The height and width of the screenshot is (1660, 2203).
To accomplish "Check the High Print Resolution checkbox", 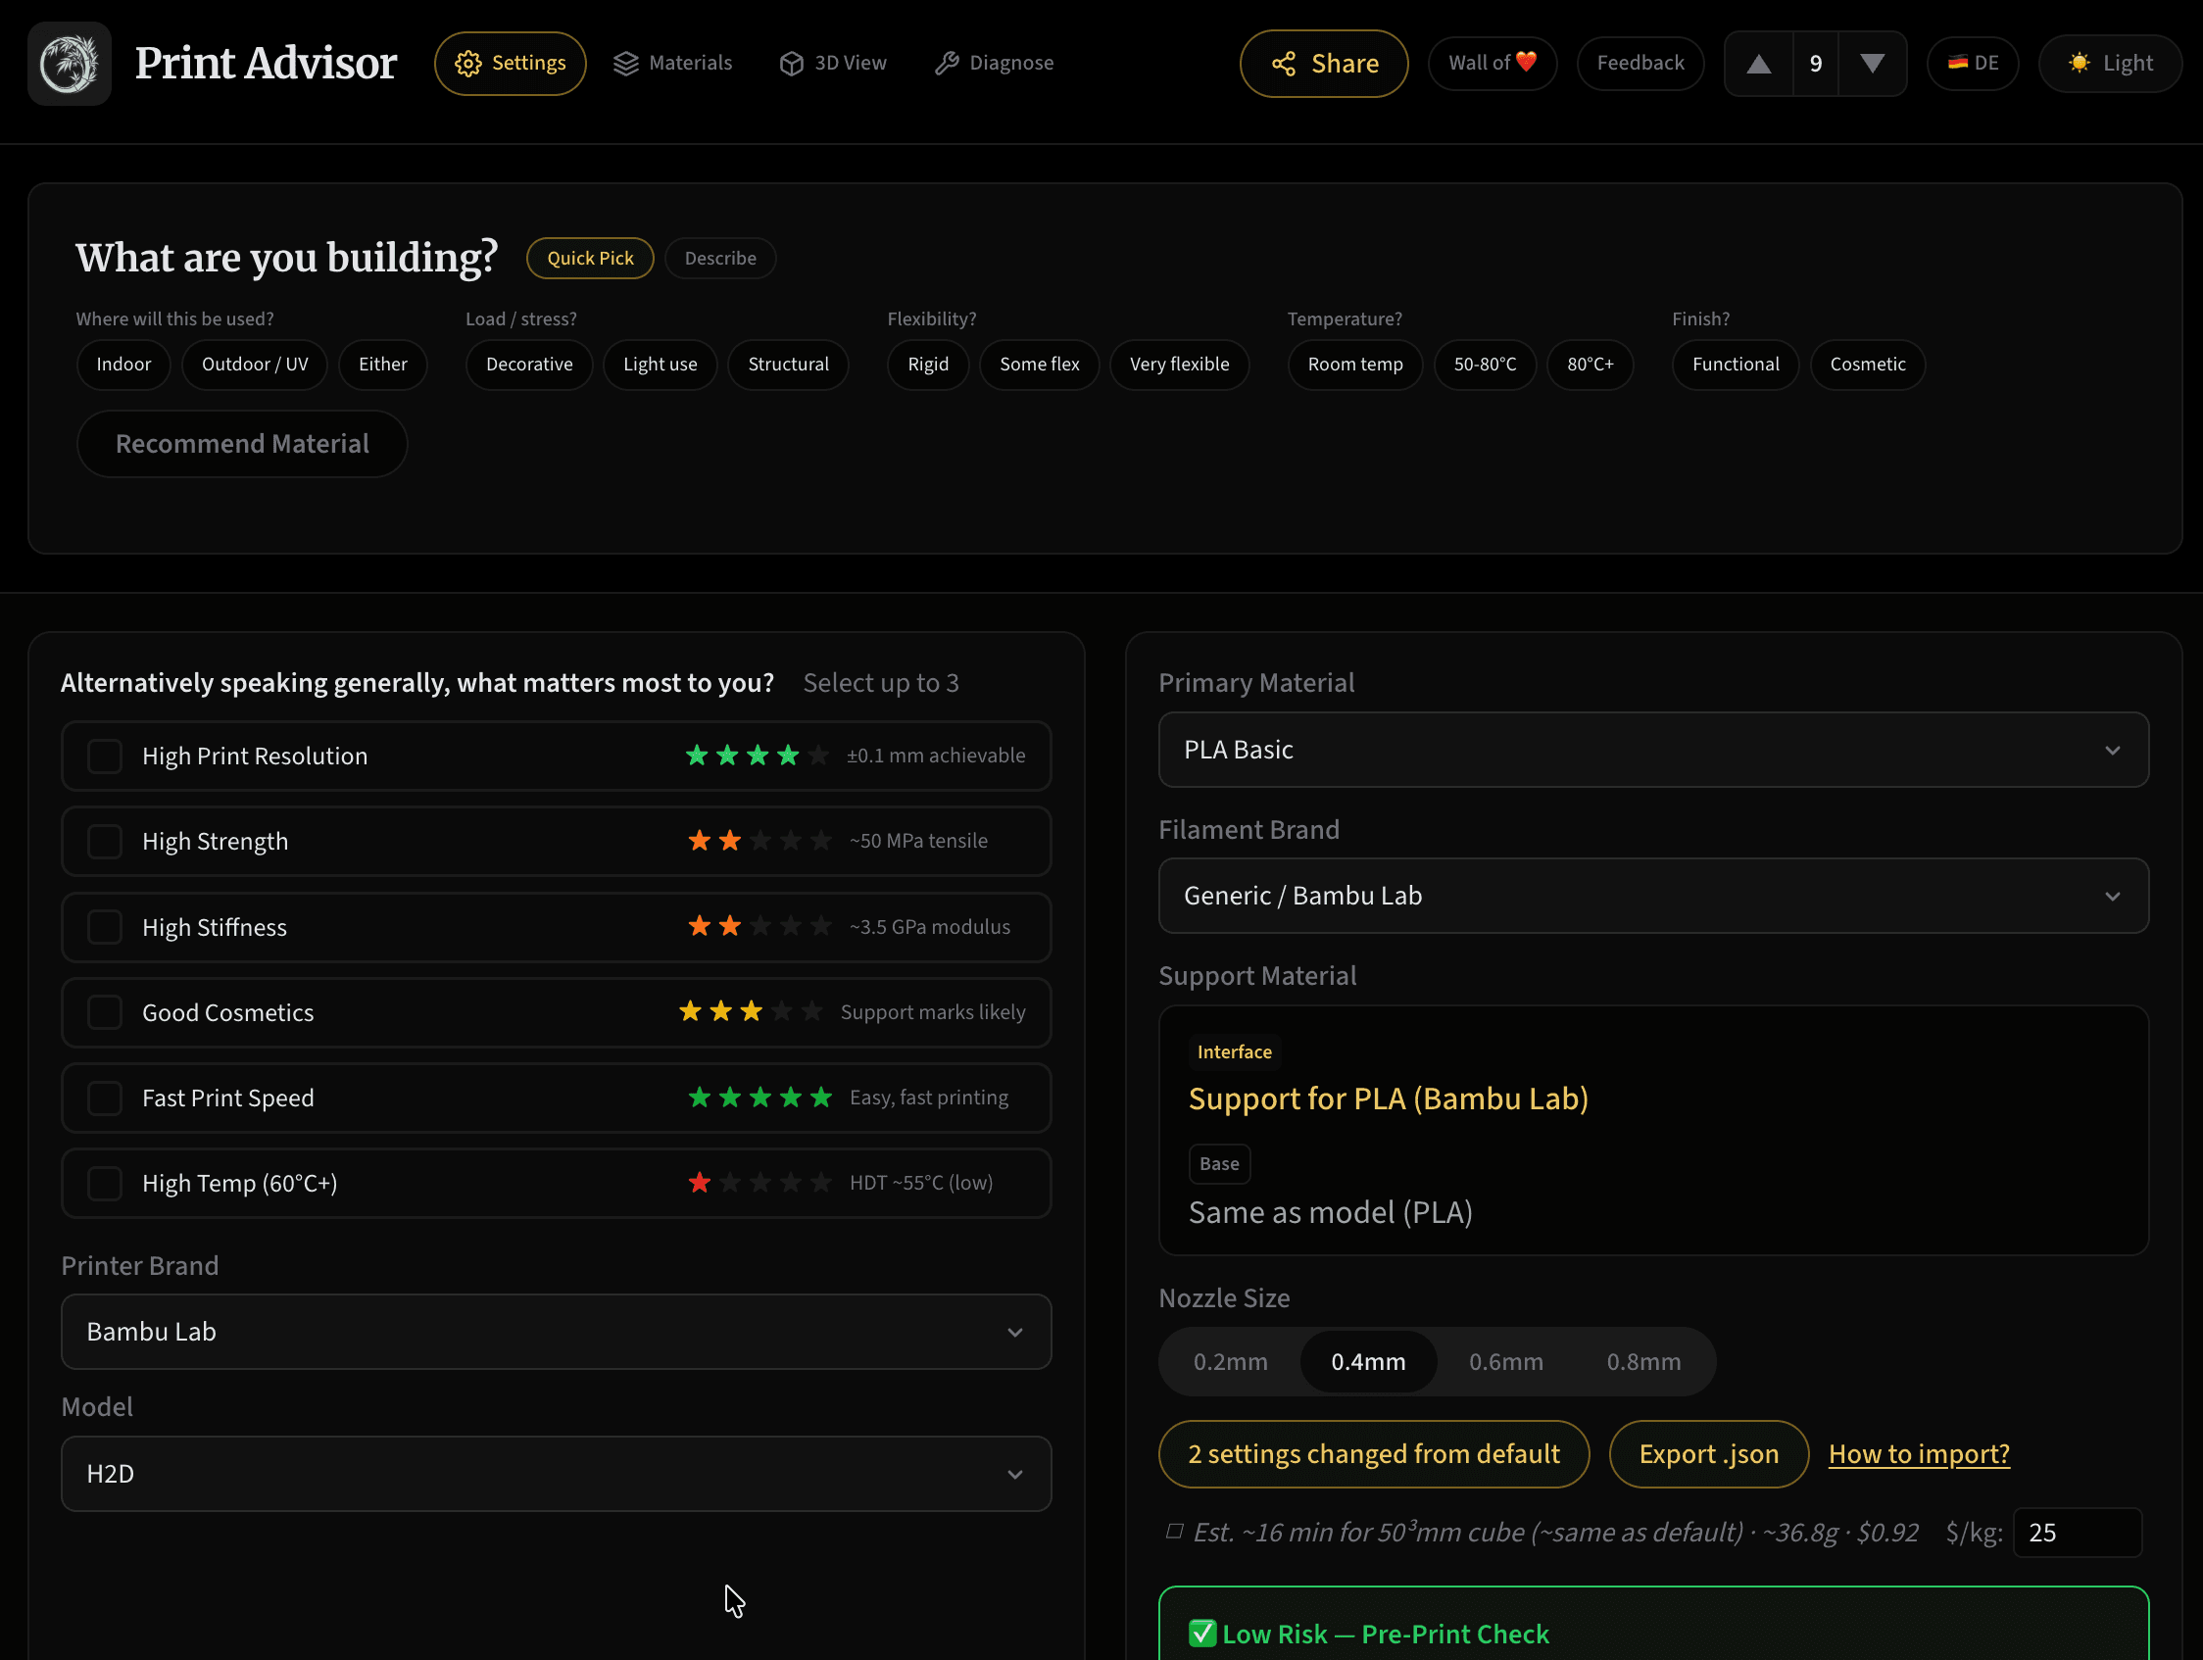I will coord(105,756).
